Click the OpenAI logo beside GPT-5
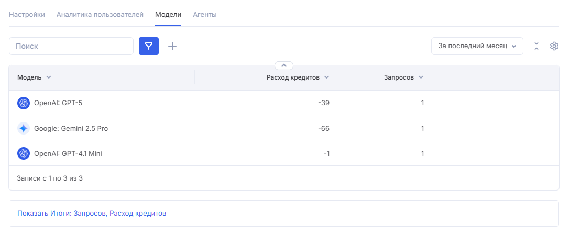The width and height of the screenshot is (570, 235). [23, 103]
